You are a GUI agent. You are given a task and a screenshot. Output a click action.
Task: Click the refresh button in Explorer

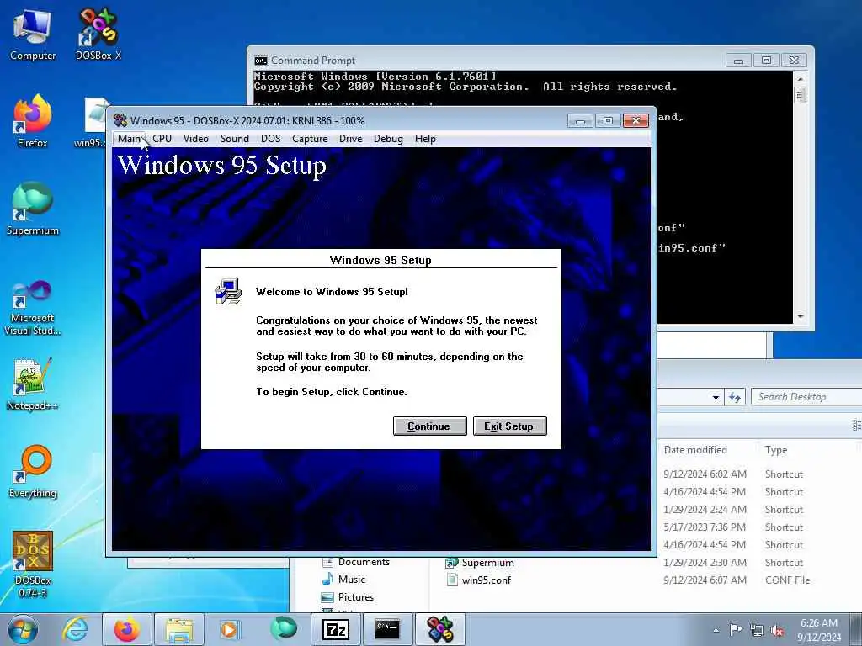coord(735,397)
